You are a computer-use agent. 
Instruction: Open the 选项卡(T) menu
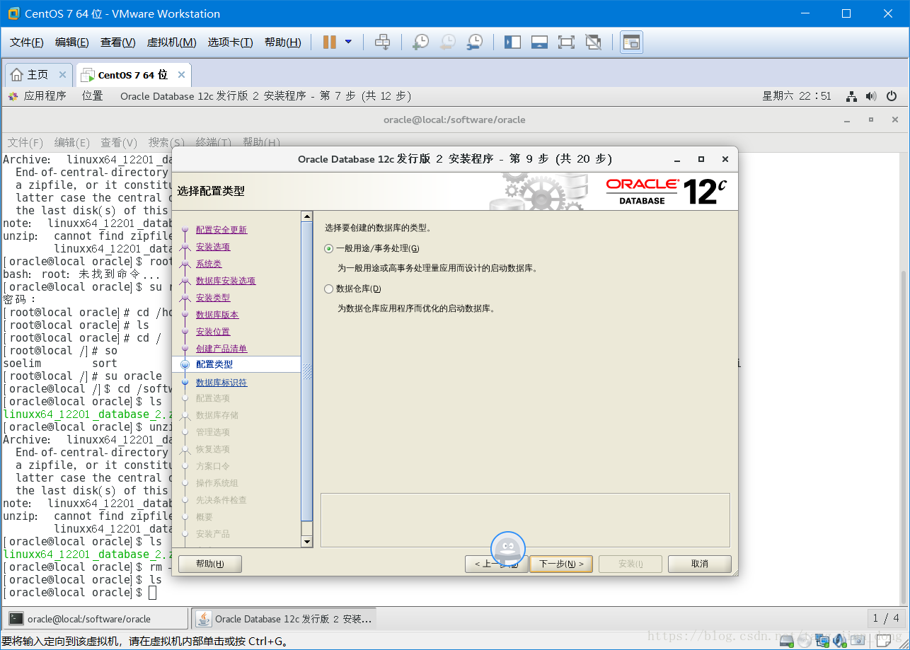coord(230,42)
